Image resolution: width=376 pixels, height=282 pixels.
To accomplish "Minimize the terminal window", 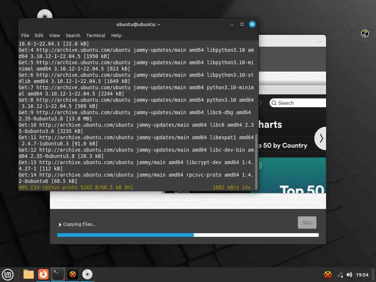I will 232,25.
